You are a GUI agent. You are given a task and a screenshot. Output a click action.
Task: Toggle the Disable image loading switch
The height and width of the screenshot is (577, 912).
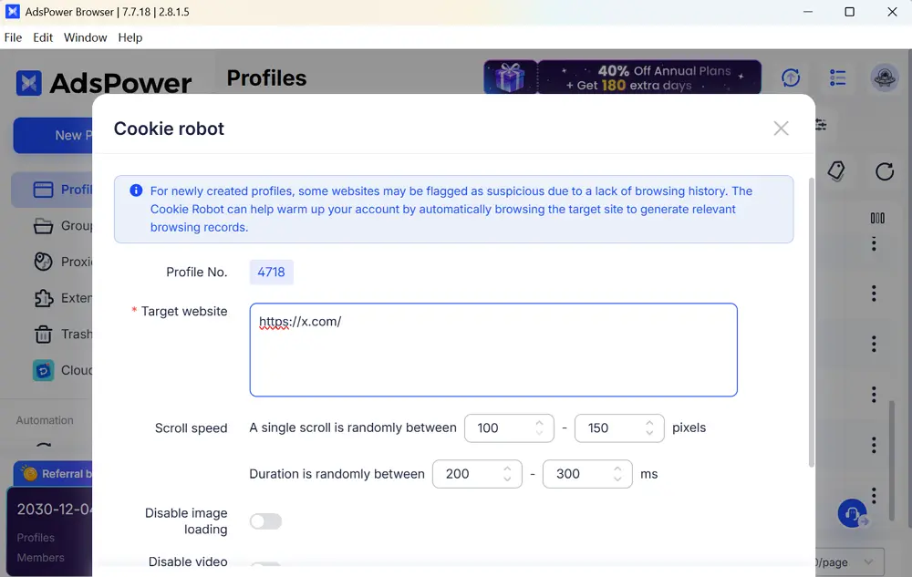[265, 521]
